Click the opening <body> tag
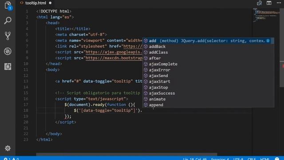284x160 pixels. 53,69
